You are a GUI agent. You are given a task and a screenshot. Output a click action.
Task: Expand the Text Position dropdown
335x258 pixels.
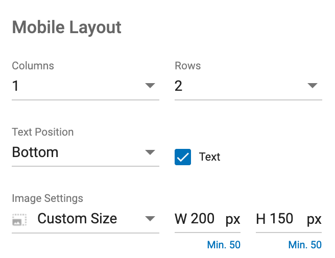[85, 152]
